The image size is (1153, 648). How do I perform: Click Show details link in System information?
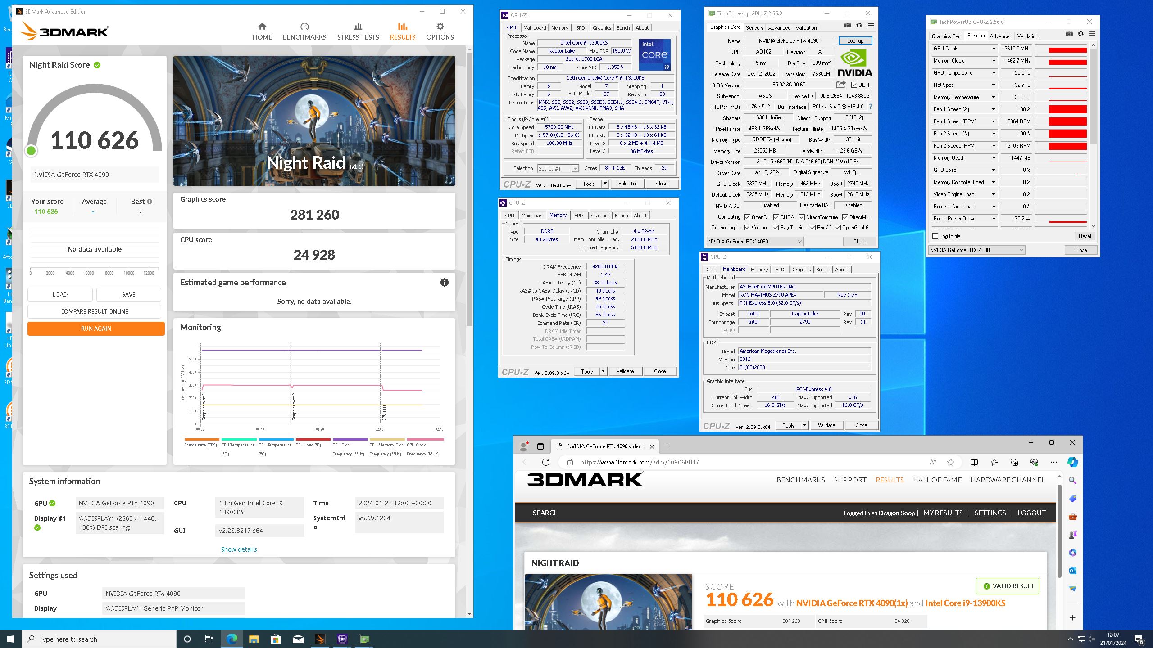coord(239,549)
